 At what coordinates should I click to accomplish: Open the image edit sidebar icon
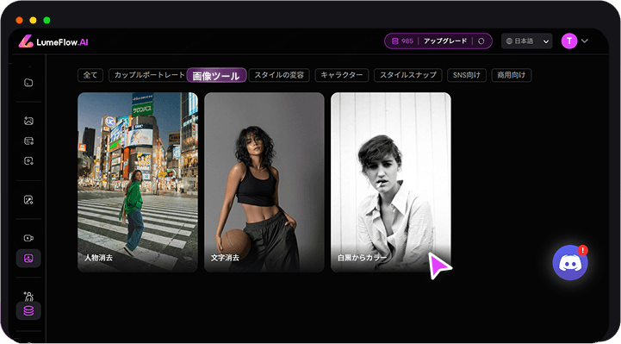(28, 200)
